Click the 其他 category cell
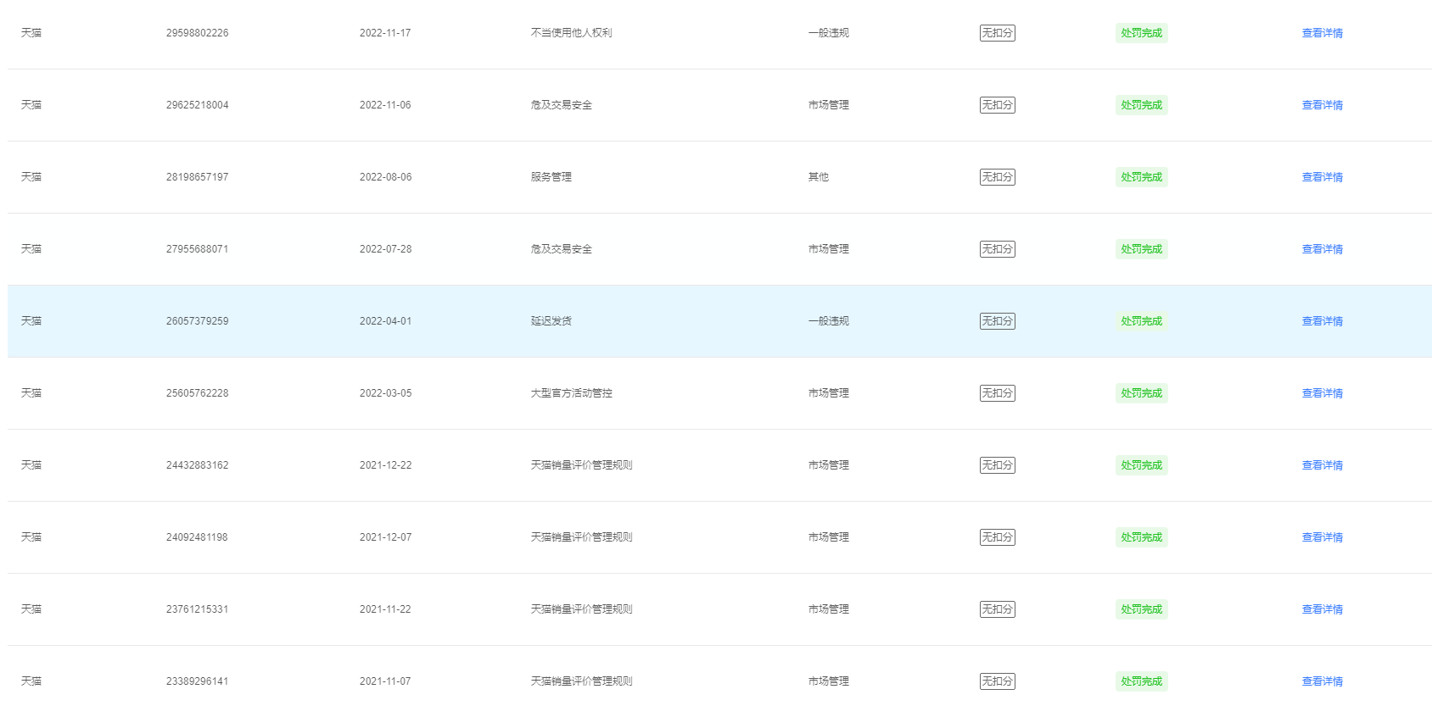 click(818, 177)
